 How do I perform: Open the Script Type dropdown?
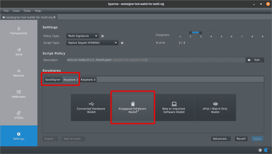[92, 43]
